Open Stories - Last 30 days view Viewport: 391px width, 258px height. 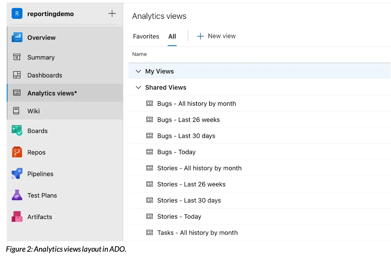click(189, 201)
